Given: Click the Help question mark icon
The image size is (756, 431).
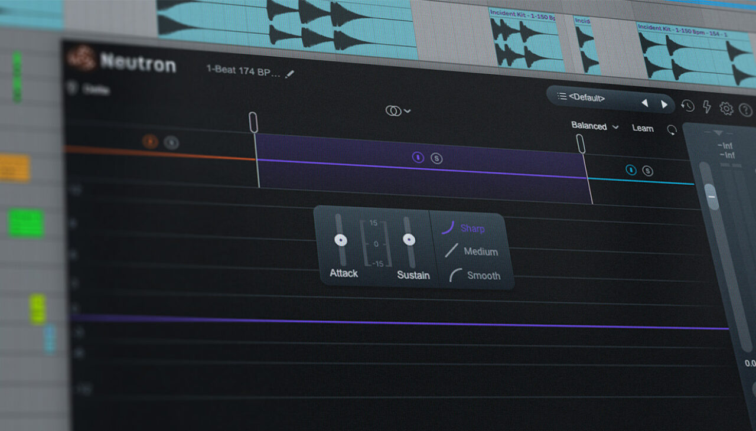Looking at the screenshot, I should pos(745,109).
